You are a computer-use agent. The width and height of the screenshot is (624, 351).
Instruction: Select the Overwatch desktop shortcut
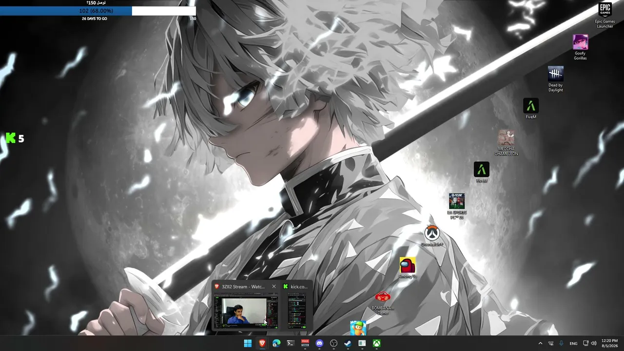click(x=432, y=236)
